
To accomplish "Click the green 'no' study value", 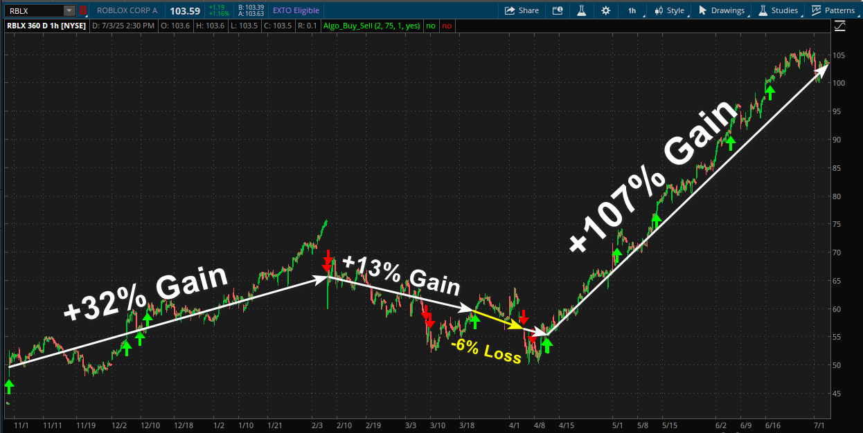I will (x=431, y=26).
